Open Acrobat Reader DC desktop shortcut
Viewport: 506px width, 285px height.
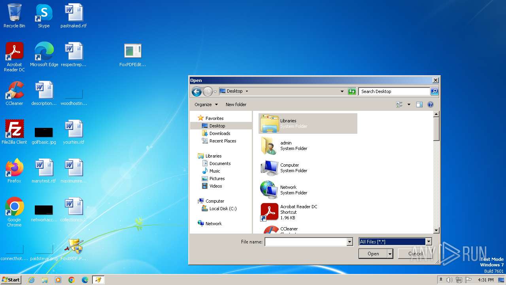pos(14,57)
